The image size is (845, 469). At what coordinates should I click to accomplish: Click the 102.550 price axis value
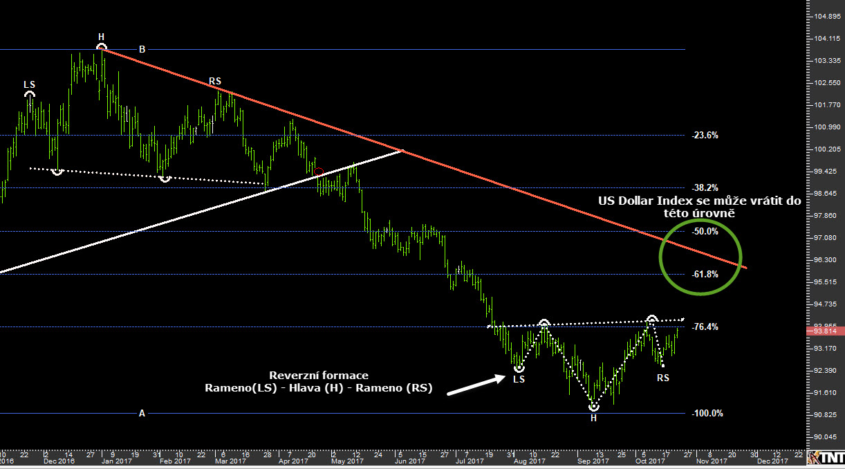827,83
